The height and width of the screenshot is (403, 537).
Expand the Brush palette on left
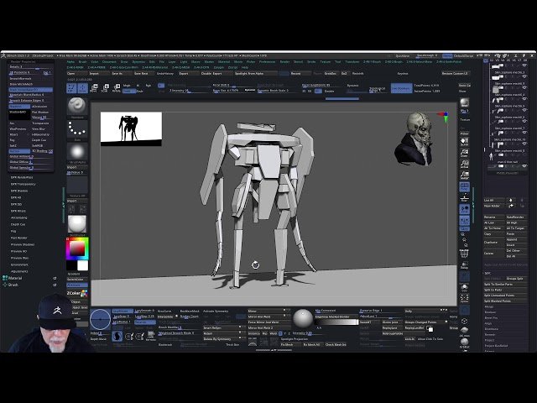pyautogui.click(x=13, y=285)
